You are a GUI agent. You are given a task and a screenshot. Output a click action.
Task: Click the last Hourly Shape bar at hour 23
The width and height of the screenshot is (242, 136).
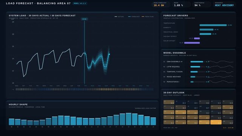click(153, 121)
